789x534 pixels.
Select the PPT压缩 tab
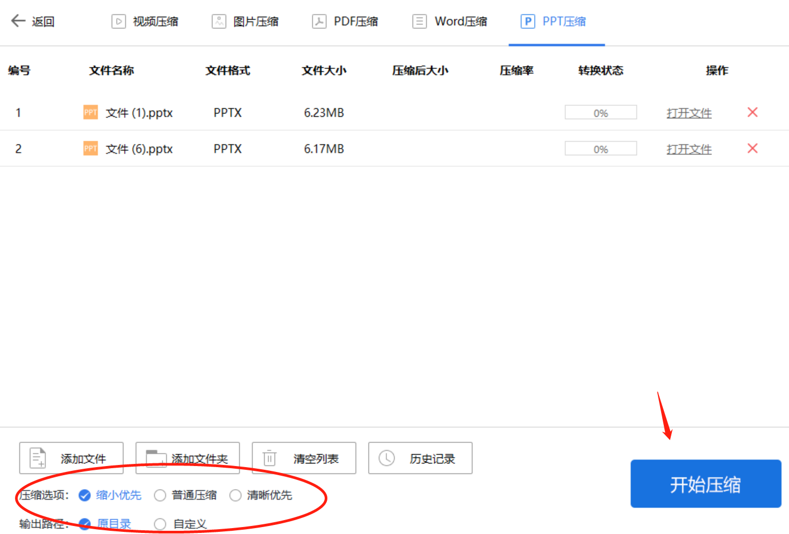click(x=564, y=21)
